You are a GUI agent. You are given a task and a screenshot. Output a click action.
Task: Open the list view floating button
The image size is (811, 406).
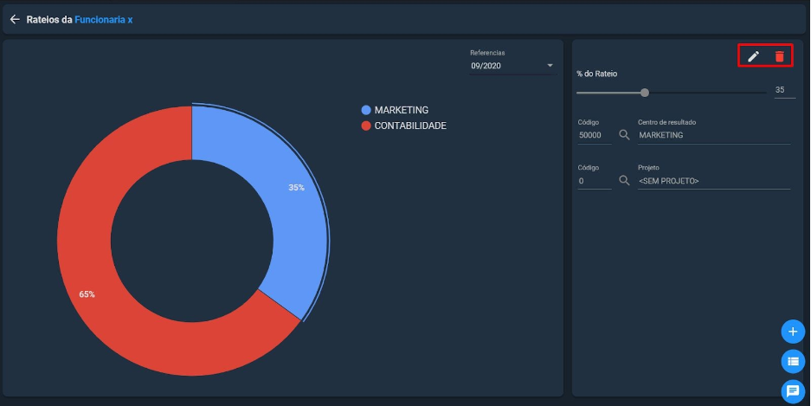click(793, 362)
